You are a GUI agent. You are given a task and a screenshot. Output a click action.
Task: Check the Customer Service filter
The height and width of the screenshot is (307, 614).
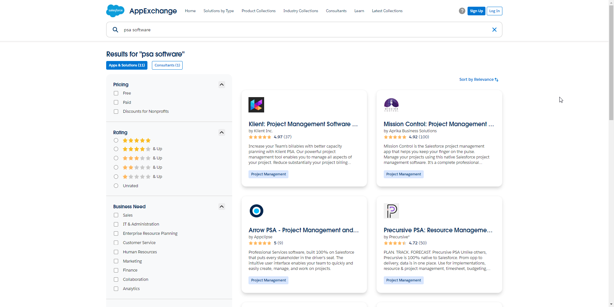pos(116,243)
